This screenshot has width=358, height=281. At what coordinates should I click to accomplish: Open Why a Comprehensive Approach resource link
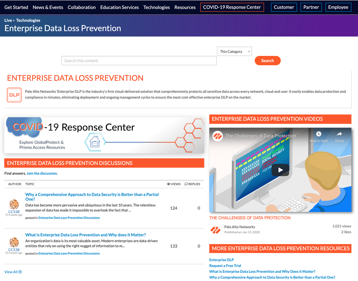(272, 277)
